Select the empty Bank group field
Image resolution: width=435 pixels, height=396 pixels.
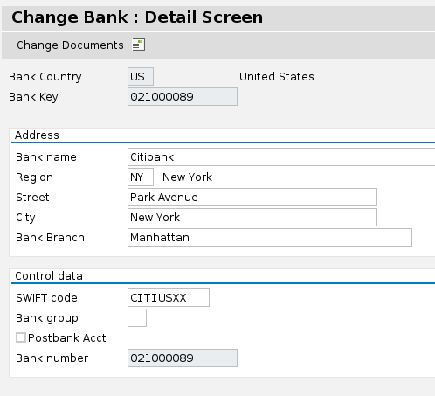click(137, 318)
